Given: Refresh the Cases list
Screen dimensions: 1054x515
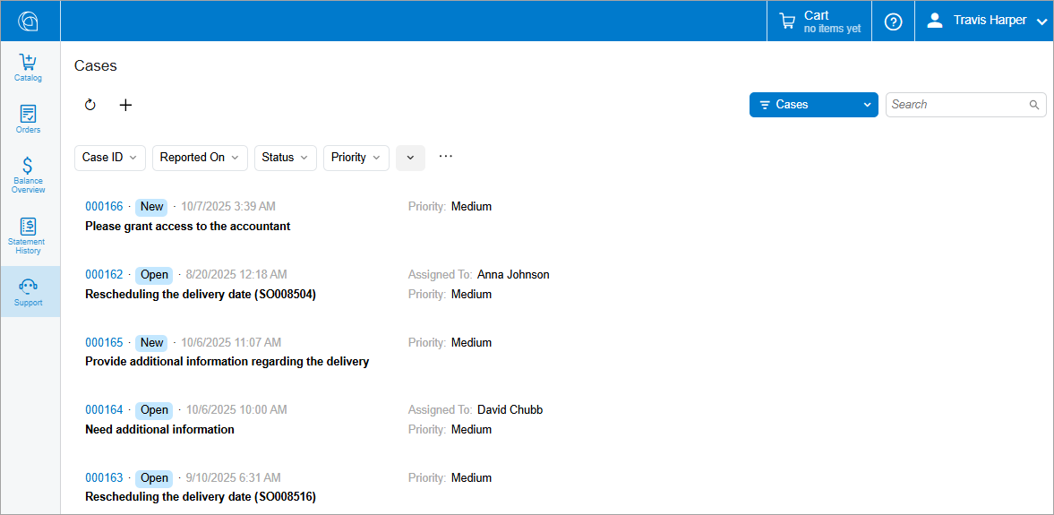Looking at the screenshot, I should [90, 105].
